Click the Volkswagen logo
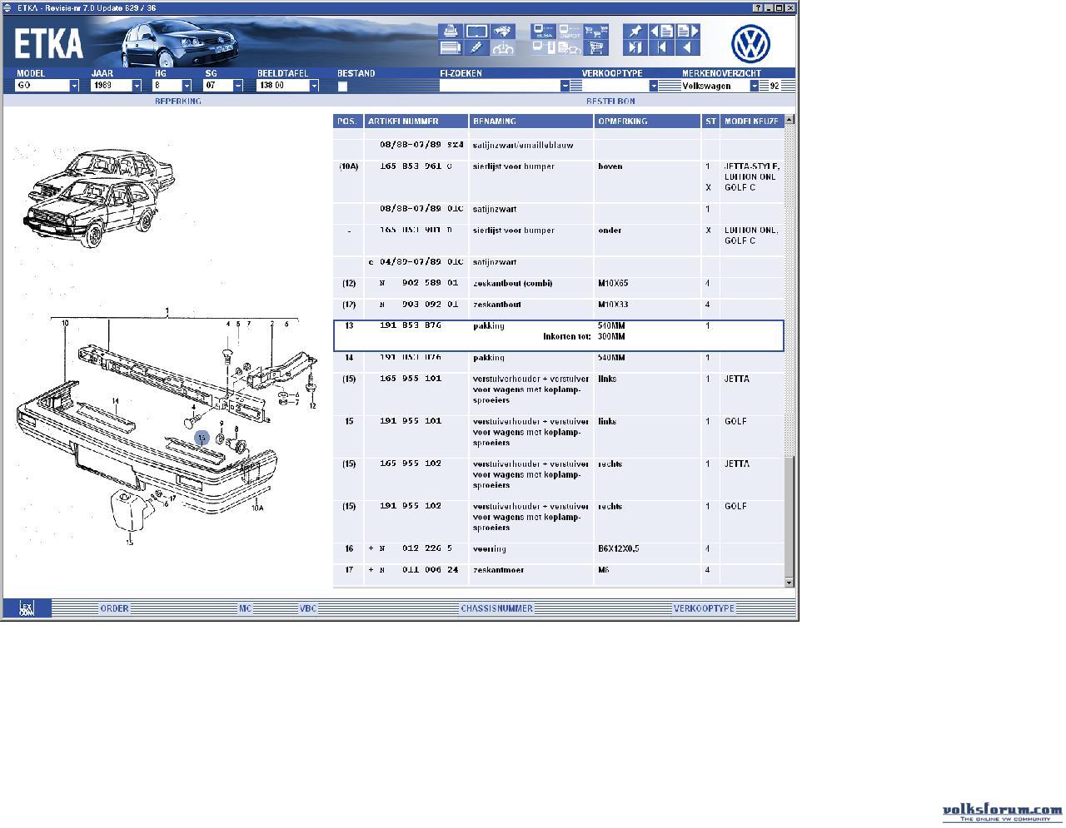 (x=750, y=44)
